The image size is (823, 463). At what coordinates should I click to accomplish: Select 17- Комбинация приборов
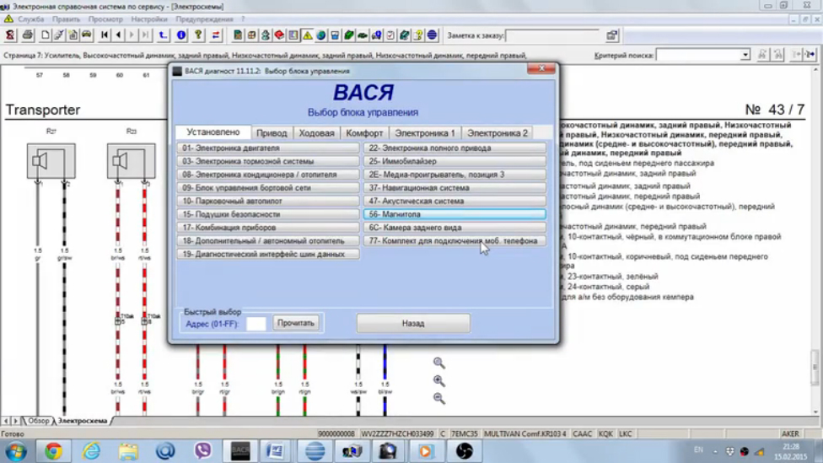pos(268,228)
